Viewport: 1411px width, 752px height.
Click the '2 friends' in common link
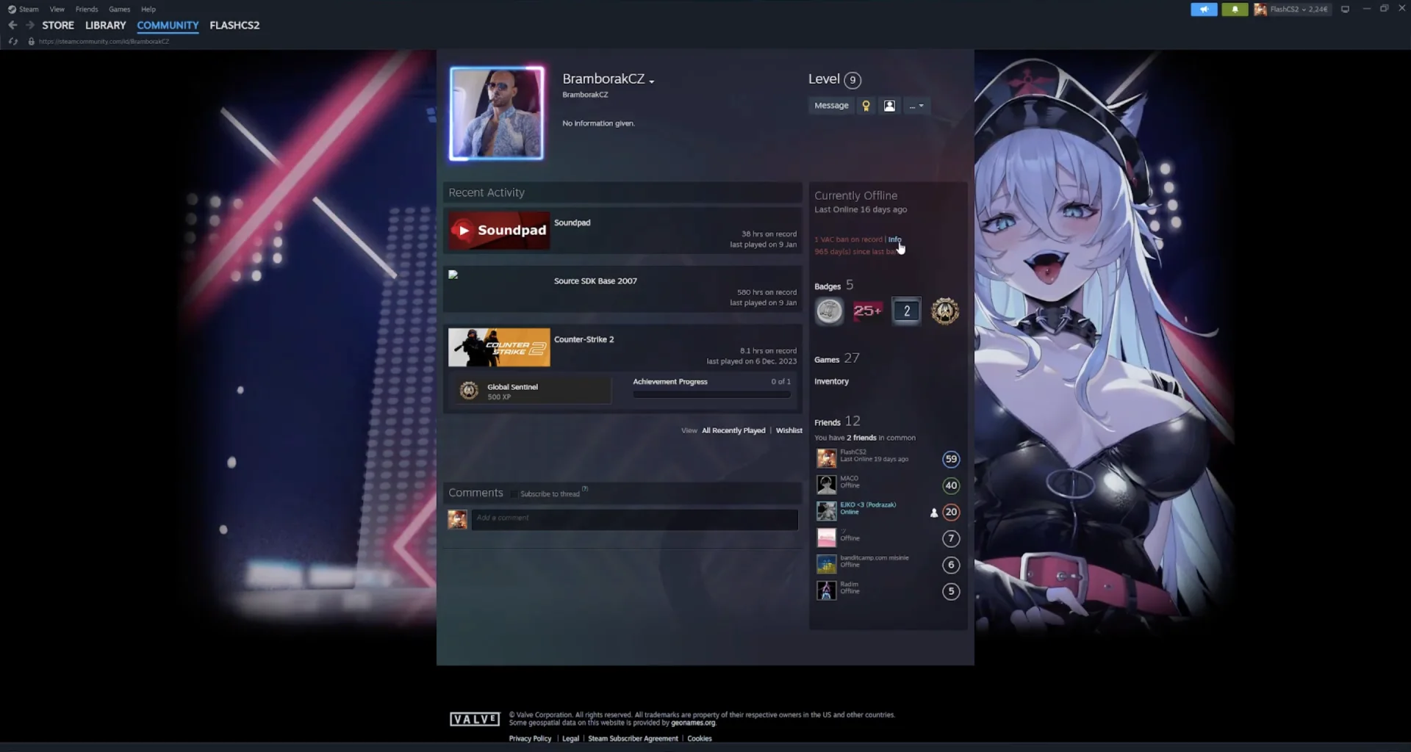coord(861,438)
